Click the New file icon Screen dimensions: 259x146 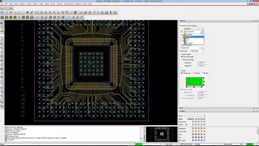(2, 8)
